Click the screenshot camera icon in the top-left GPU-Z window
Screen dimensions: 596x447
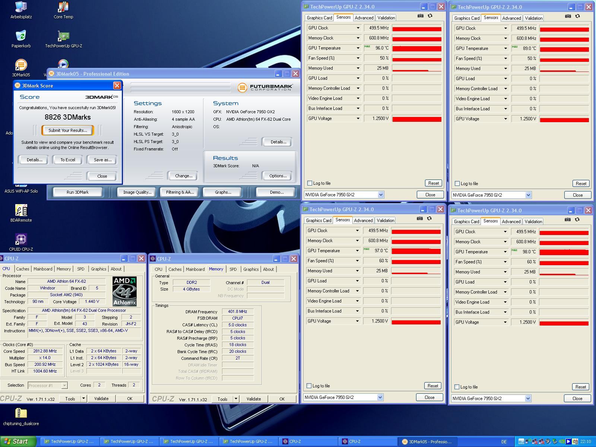420,16
